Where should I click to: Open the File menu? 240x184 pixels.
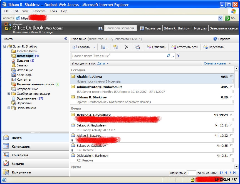point(6,11)
